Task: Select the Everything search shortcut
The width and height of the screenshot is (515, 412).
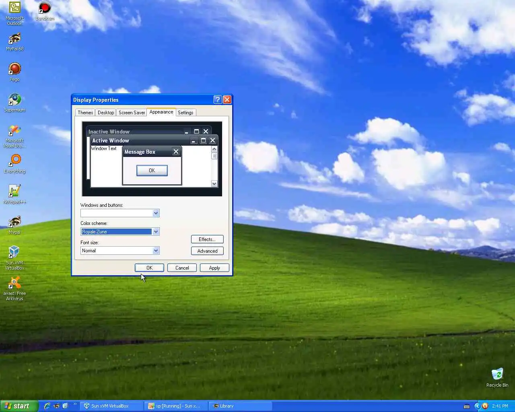Action: (x=14, y=164)
